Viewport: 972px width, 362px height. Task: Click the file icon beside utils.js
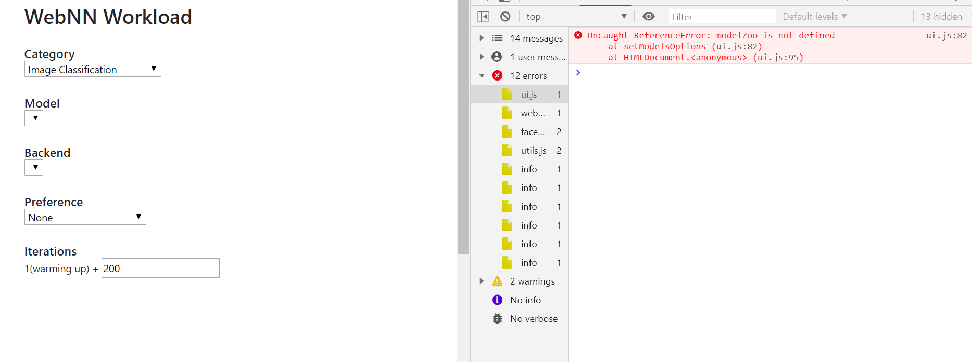507,150
